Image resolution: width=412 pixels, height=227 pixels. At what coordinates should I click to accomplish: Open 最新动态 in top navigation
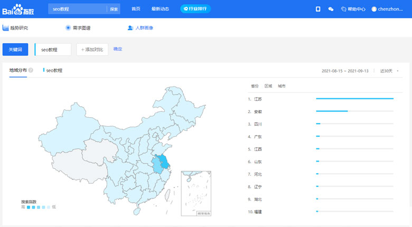coord(160,9)
